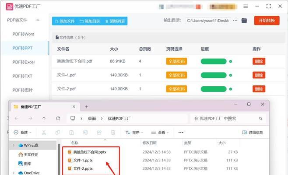Screen dimensions: 288x175
Task: Click the 文件信息 (3个) header
Action: (70, 38)
